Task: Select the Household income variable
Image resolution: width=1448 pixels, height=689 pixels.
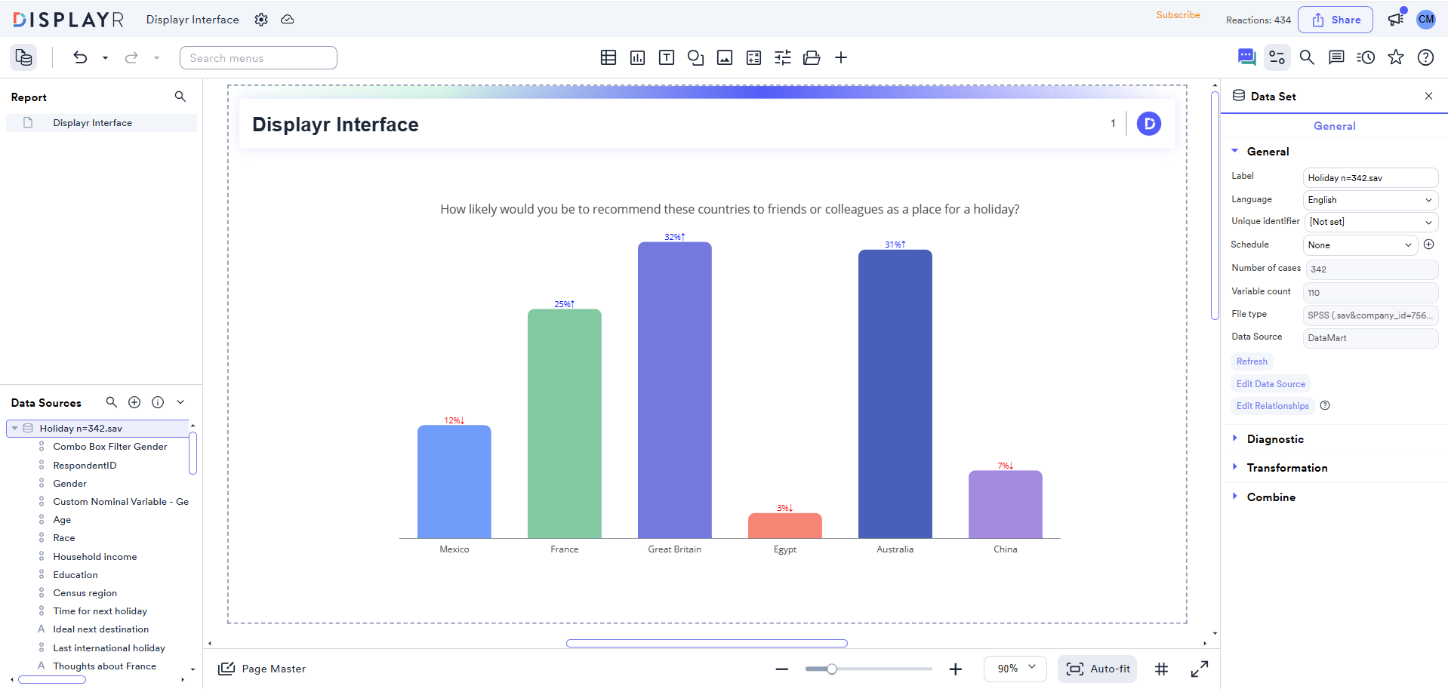Action: pos(95,557)
